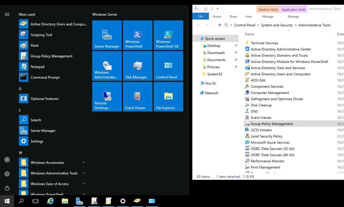Click the Windows Start button
The height and width of the screenshot is (207, 344).
click(7, 201)
